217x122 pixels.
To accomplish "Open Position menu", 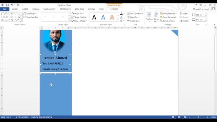I will 149,17.
